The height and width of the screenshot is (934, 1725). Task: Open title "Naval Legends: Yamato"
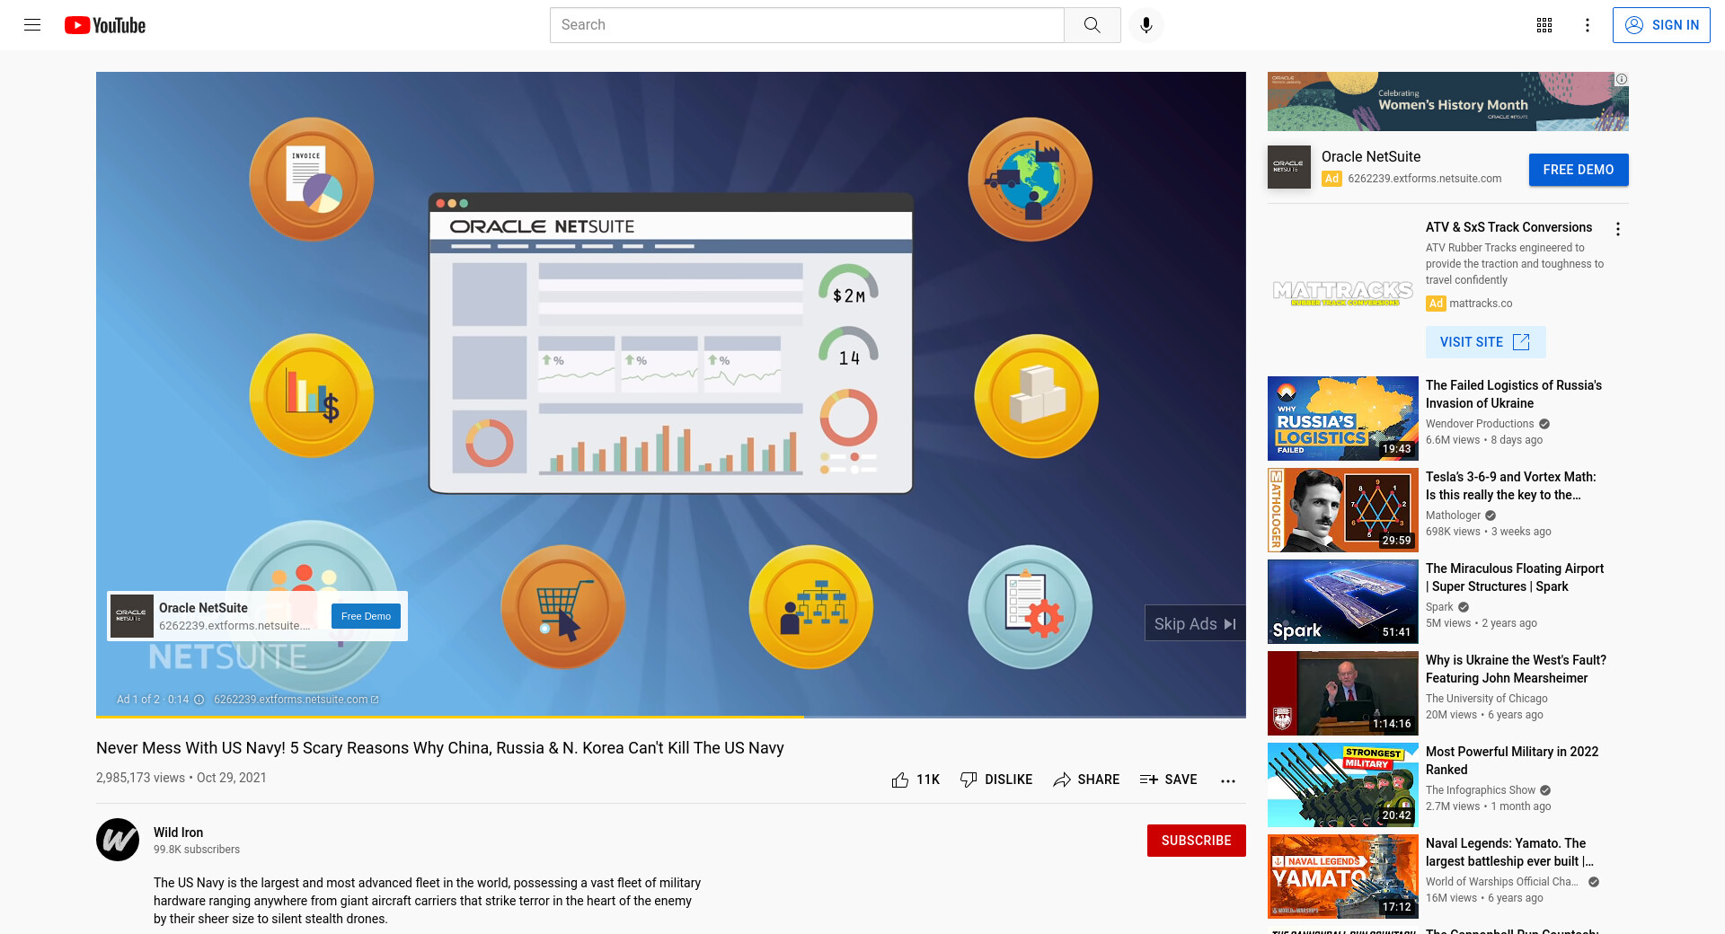1509,852
